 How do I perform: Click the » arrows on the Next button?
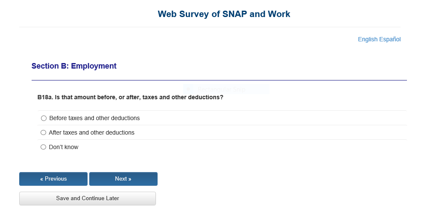coord(129,179)
